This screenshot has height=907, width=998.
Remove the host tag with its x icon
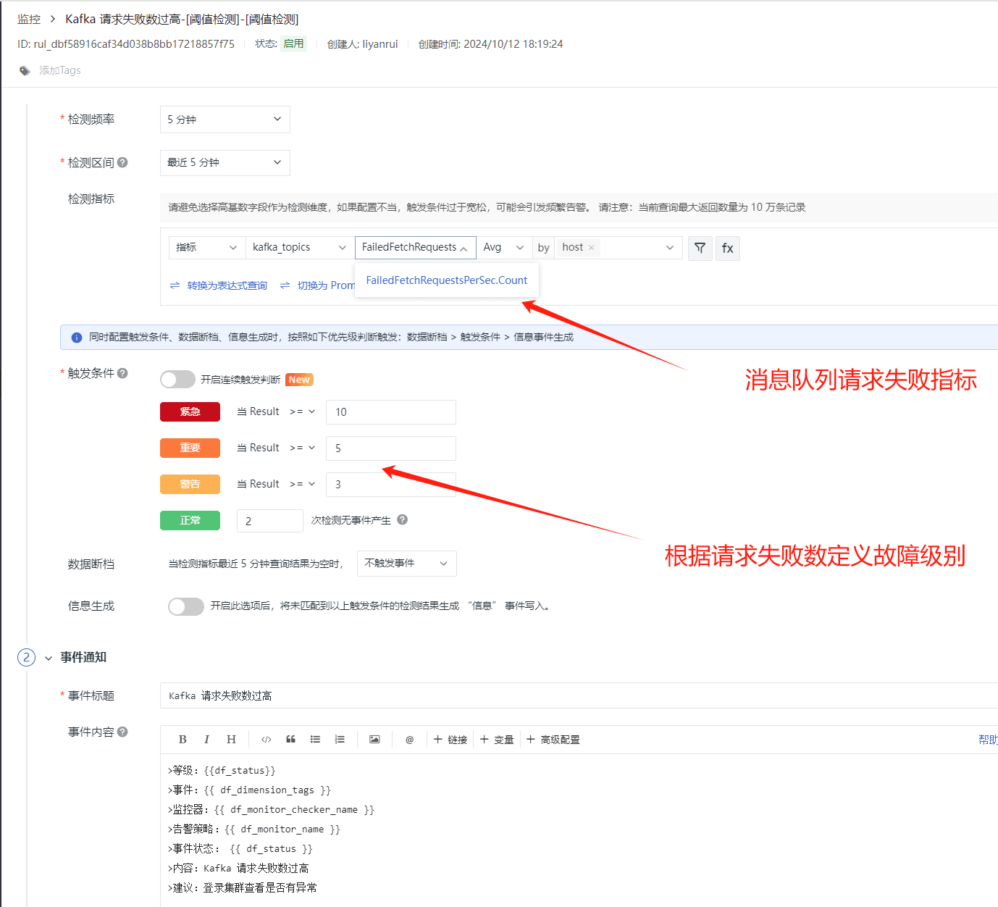592,248
